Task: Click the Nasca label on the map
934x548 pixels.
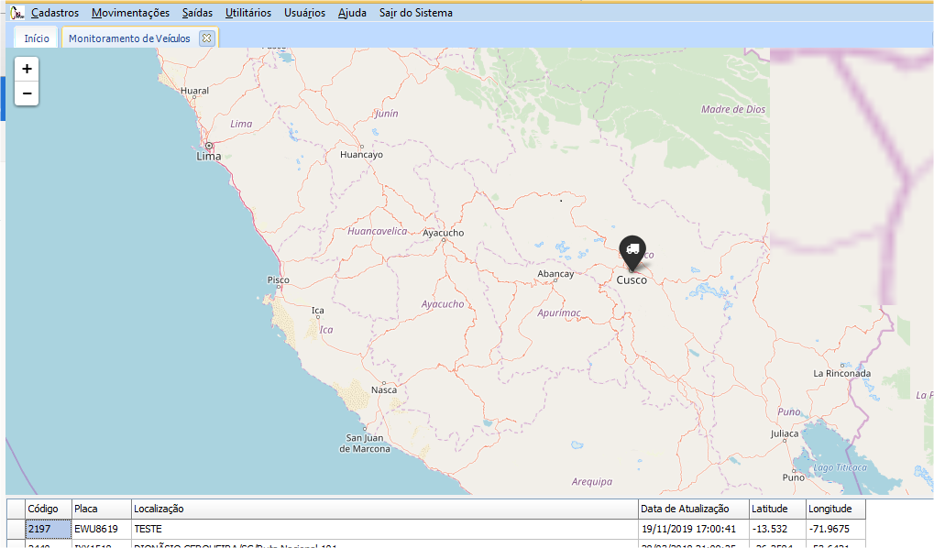Action: (384, 389)
